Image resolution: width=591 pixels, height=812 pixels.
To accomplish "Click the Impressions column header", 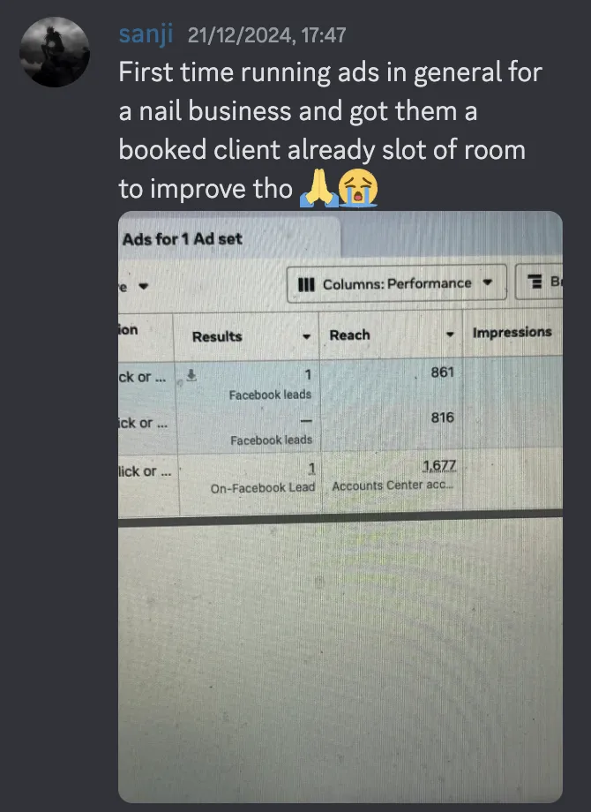I will (512, 332).
